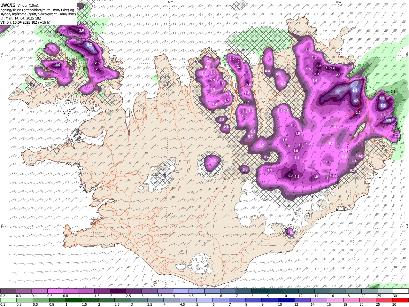Click the white 30 swatch on snow scale
Viewport: 409px width, 307px height.
[x=400, y=291]
